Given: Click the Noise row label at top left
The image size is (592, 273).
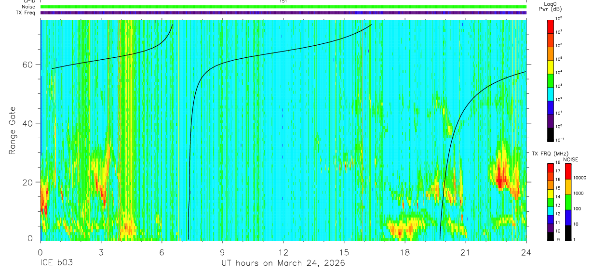Looking at the screenshot, I should (29, 7).
